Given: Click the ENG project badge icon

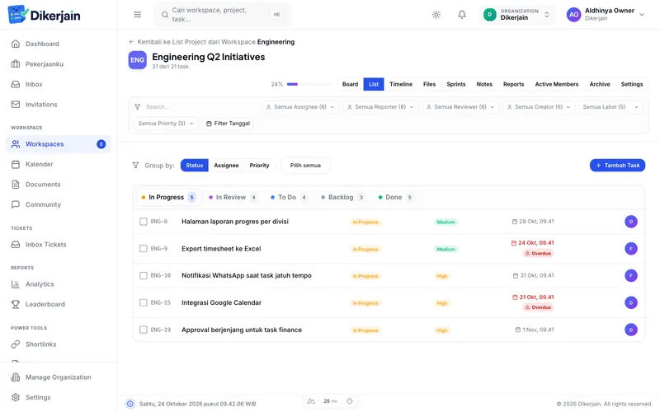Looking at the screenshot, I should (137, 60).
